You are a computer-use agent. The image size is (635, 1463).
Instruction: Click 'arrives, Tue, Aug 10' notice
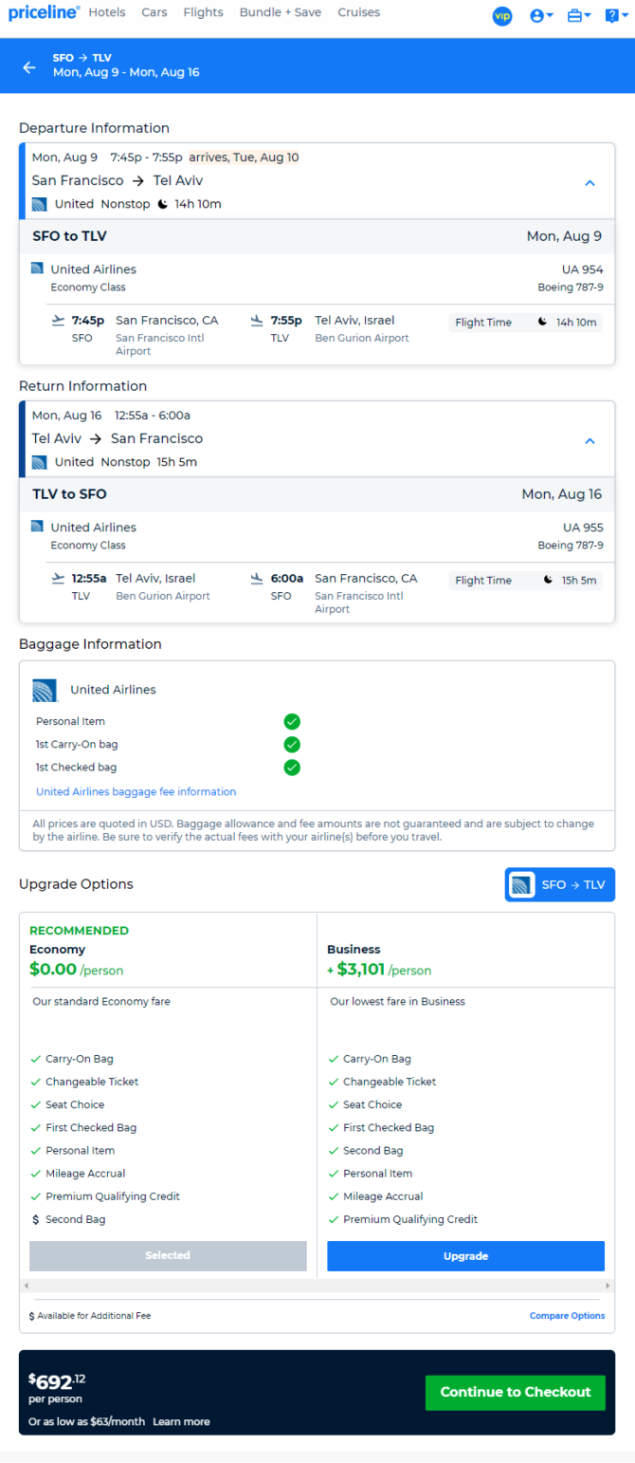[x=245, y=157]
